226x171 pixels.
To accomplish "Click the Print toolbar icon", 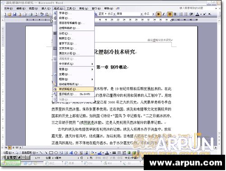I will coord(31,14).
